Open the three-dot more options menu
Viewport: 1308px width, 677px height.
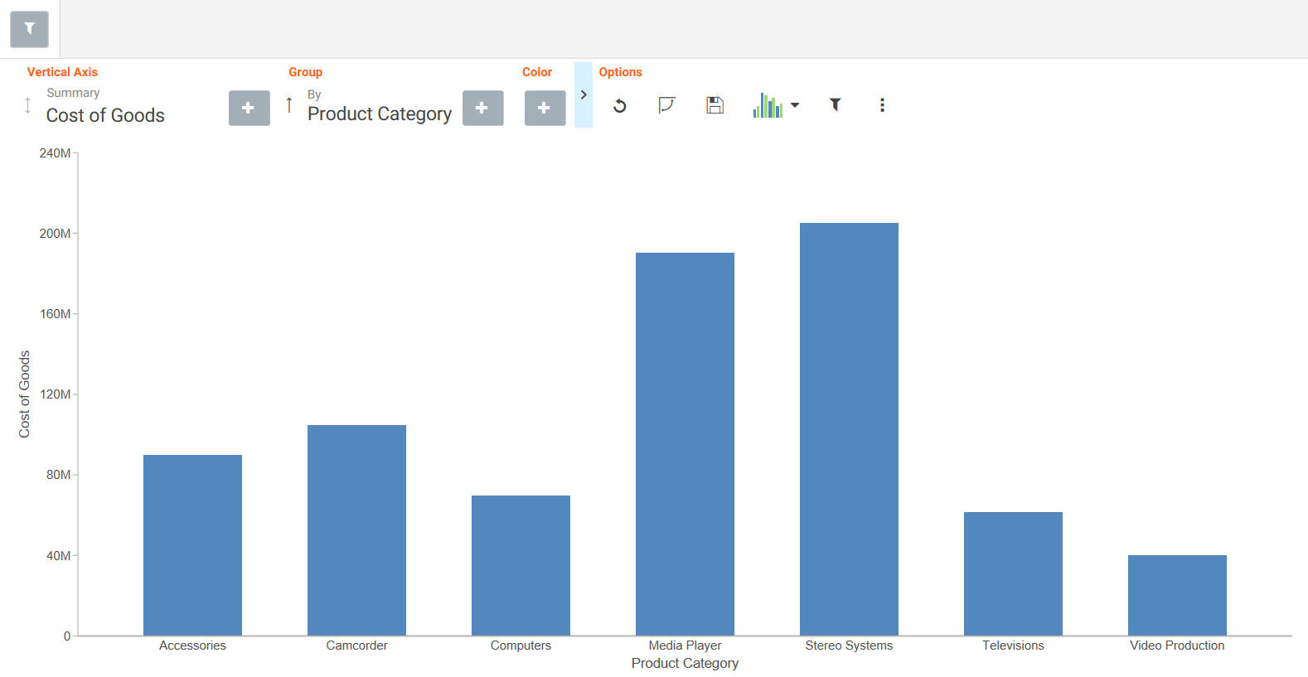[x=882, y=105]
